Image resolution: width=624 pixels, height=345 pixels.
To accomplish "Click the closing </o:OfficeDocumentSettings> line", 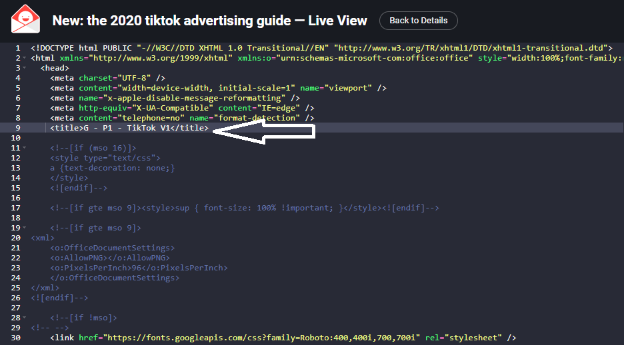I will pyautogui.click(x=115, y=278).
